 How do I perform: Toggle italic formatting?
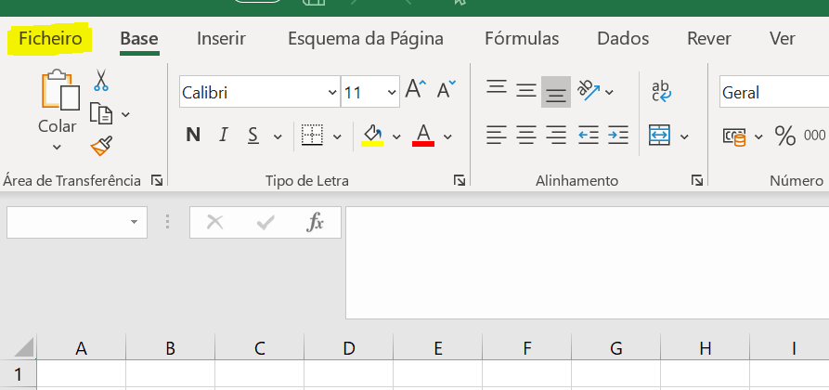(x=223, y=136)
